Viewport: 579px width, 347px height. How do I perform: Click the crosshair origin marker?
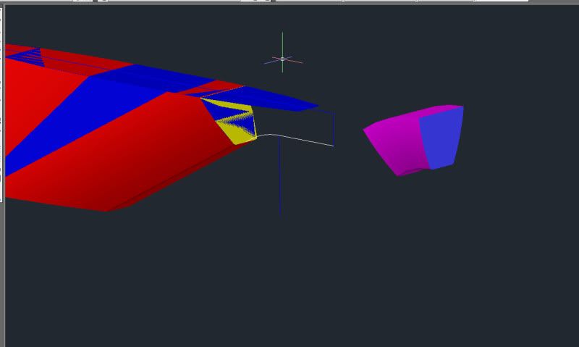282,59
